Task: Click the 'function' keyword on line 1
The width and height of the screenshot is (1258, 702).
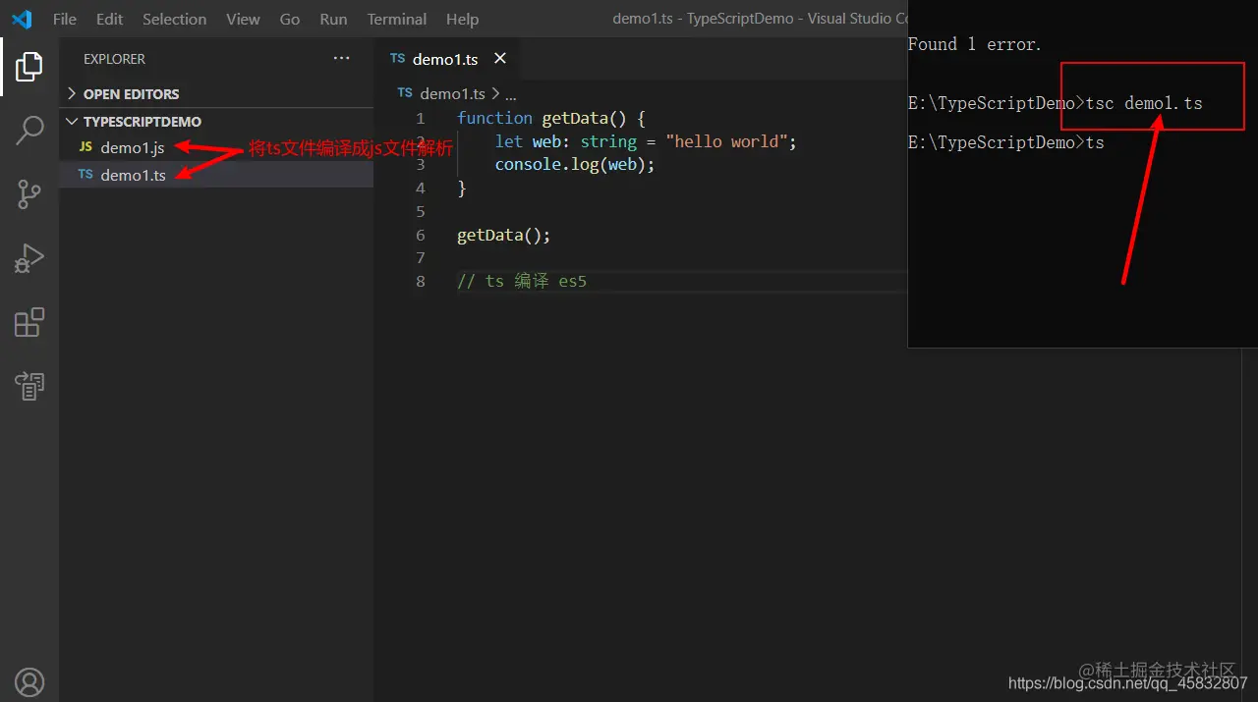Action: click(x=494, y=118)
